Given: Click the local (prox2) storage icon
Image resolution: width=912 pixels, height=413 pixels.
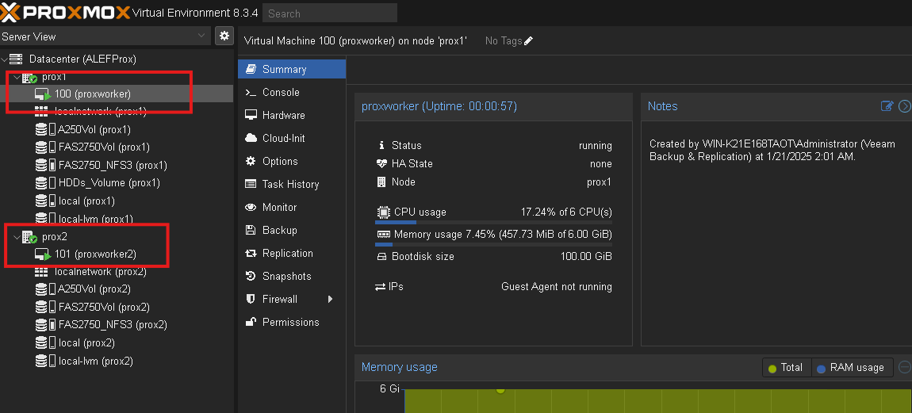Looking at the screenshot, I should tap(41, 342).
